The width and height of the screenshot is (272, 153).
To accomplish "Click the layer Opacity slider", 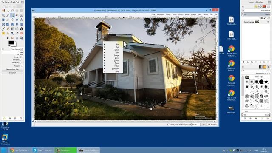I will pos(256,14).
